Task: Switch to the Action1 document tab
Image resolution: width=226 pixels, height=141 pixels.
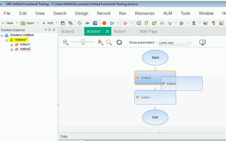Action: pyautogui.click(x=120, y=31)
